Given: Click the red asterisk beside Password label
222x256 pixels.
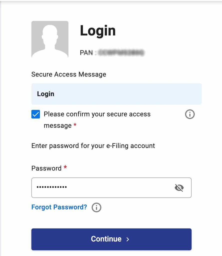Looking at the screenshot, I should tap(65, 168).
